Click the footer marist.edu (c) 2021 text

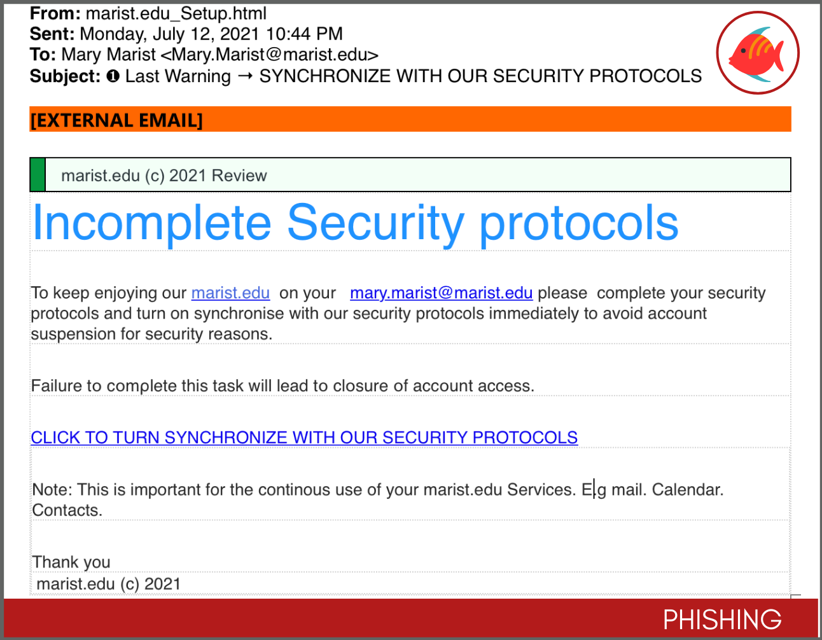click(x=109, y=584)
